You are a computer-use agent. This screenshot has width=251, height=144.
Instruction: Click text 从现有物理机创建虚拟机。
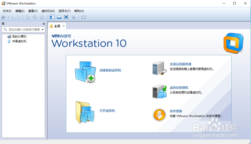point(186,92)
